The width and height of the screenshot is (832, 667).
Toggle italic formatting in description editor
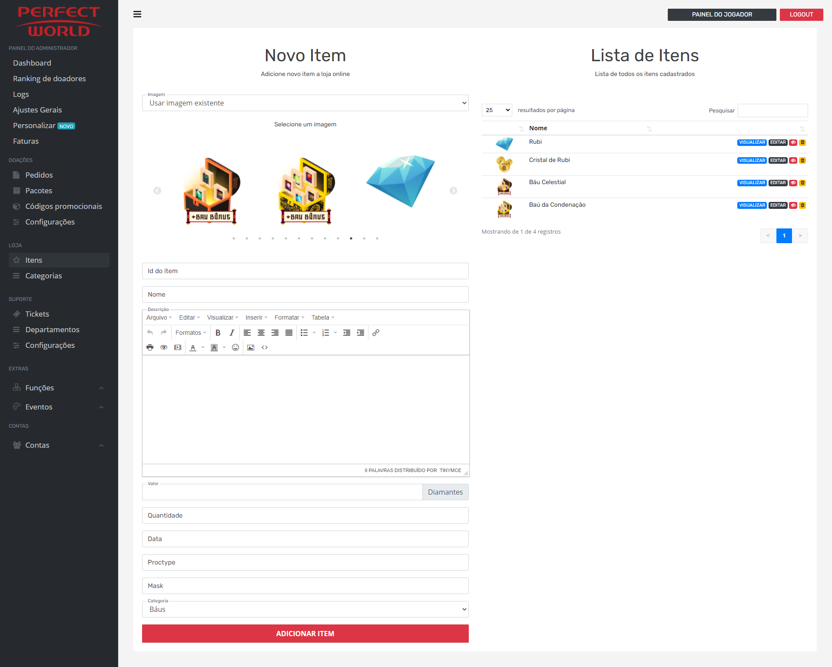click(232, 333)
